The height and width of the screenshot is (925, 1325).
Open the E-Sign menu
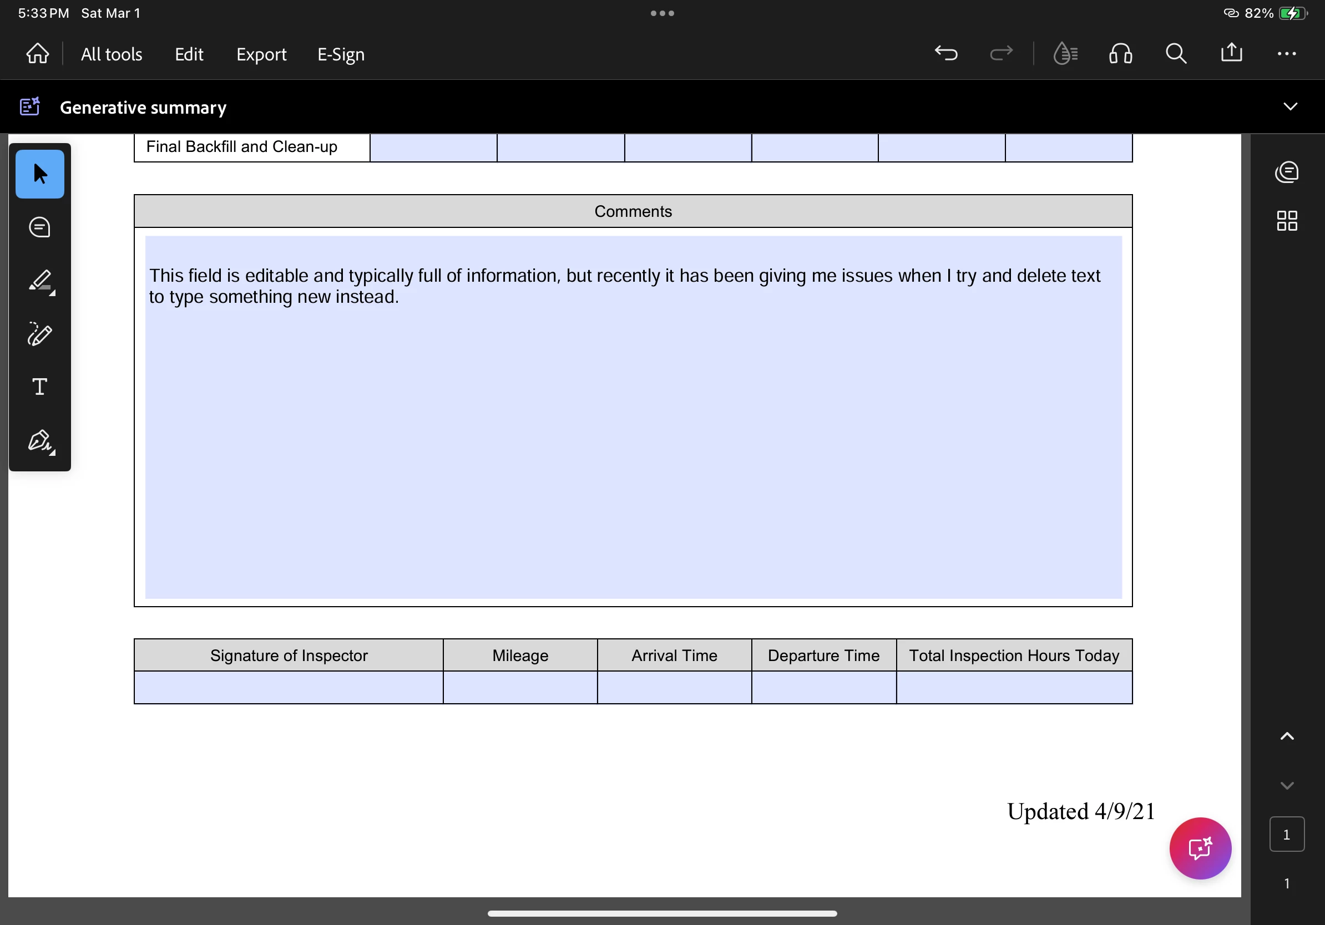pyautogui.click(x=341, y=54)
